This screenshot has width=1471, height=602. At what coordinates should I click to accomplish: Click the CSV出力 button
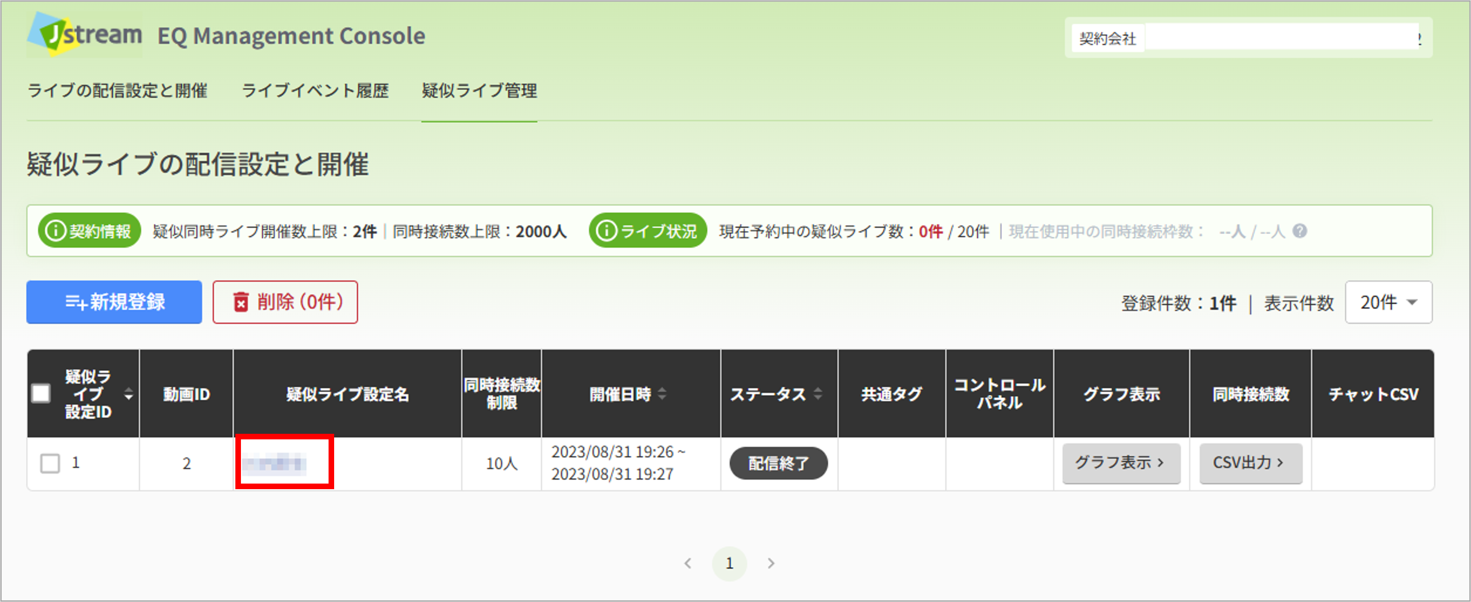(x=1251, y=463)
